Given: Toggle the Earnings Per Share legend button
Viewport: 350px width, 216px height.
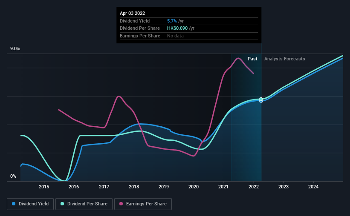Looking at the screenshot, I should (143, 204).
